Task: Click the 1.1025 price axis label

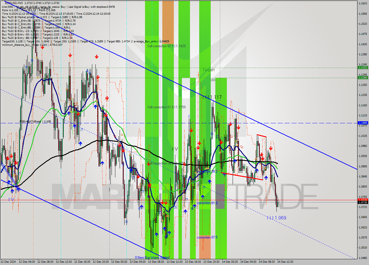Action: (x=363, y=135)
